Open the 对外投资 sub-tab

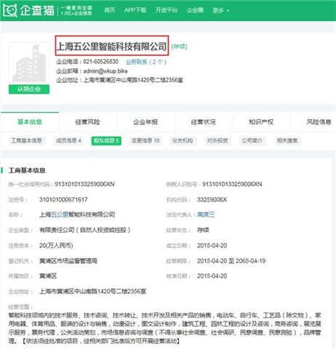coord(217,140)
